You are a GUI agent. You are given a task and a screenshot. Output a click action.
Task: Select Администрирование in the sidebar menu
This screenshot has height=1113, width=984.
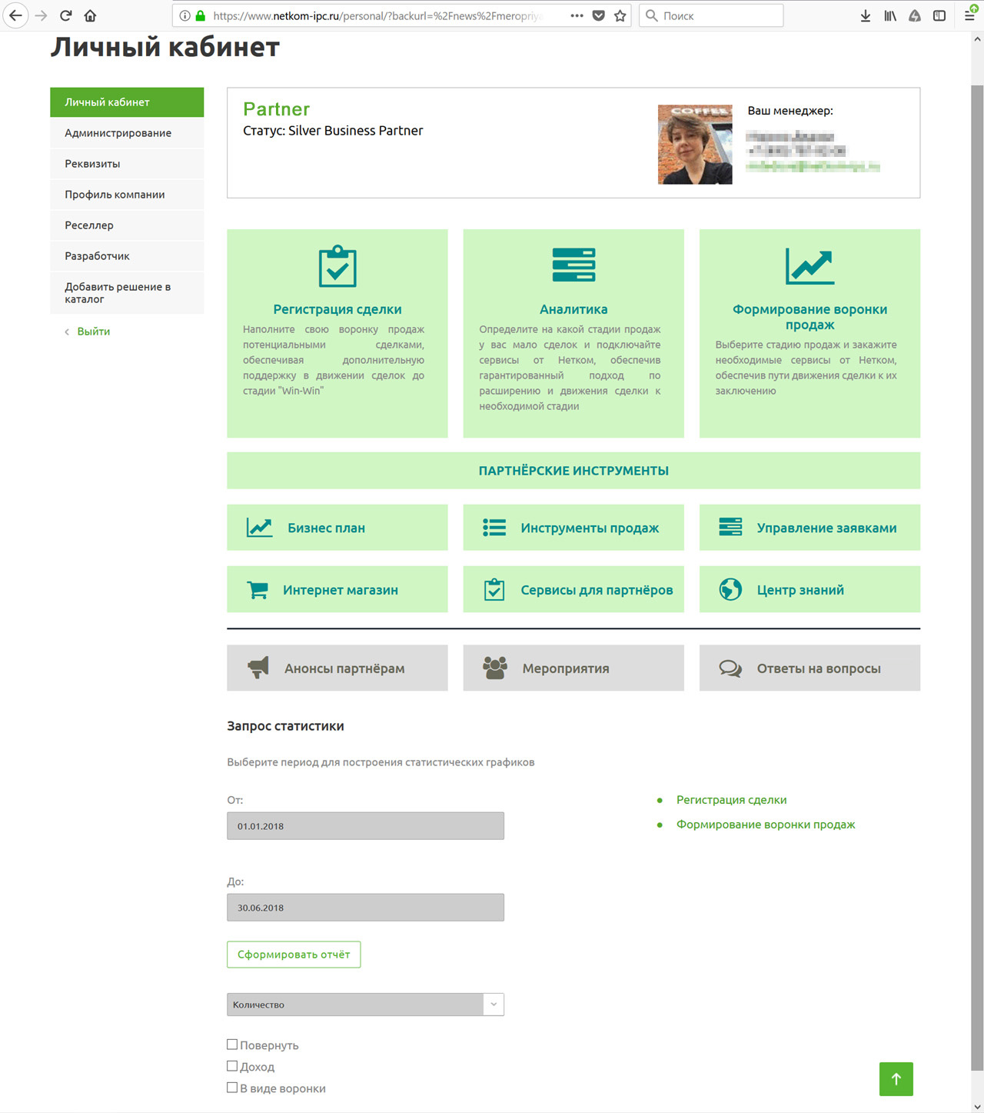tap(118, 133)
